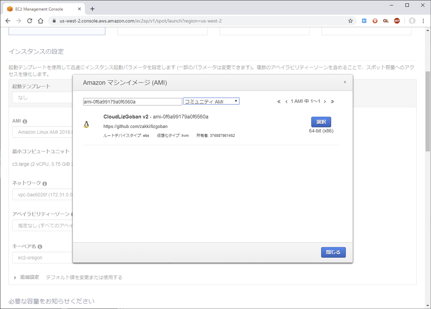Click the 仮想化タイプ: hvm text
This screenshot has height=309, width=431.
coord(173,136)
